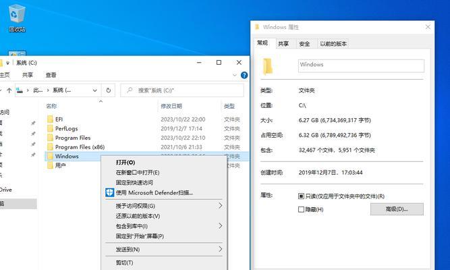Click 系统 segment in address breadcrumb

pyautogui.click(x=61, y=90)
